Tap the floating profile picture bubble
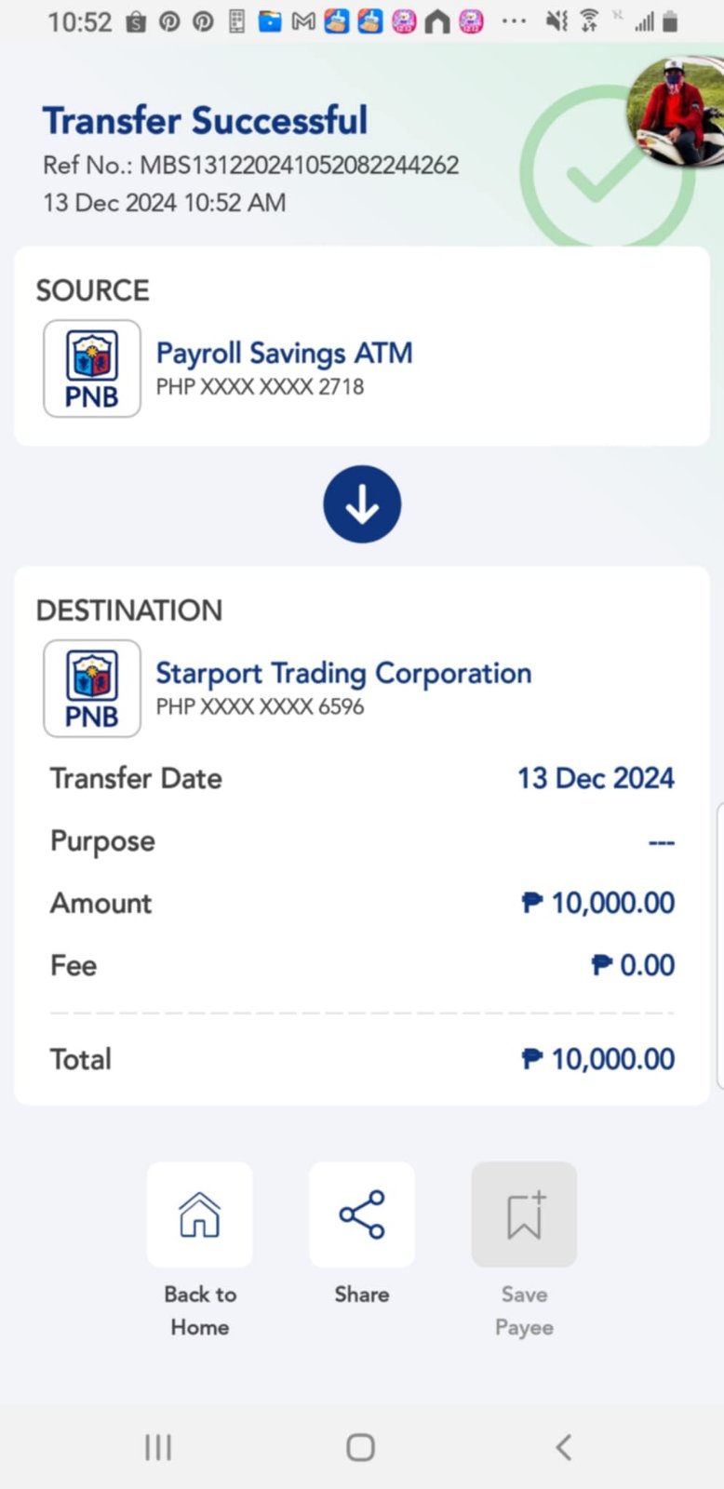Screen dimensions: 724x1489 [x=677, y=112]
